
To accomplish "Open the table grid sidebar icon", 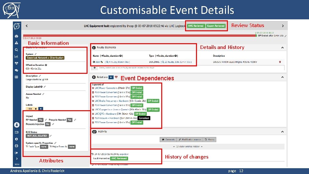I will 16,77.
